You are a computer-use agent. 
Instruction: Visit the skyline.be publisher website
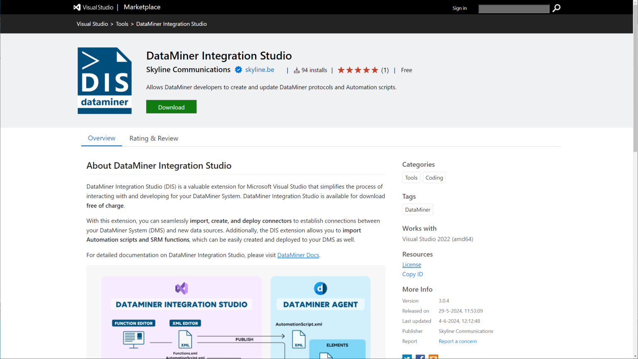point(259,69)
